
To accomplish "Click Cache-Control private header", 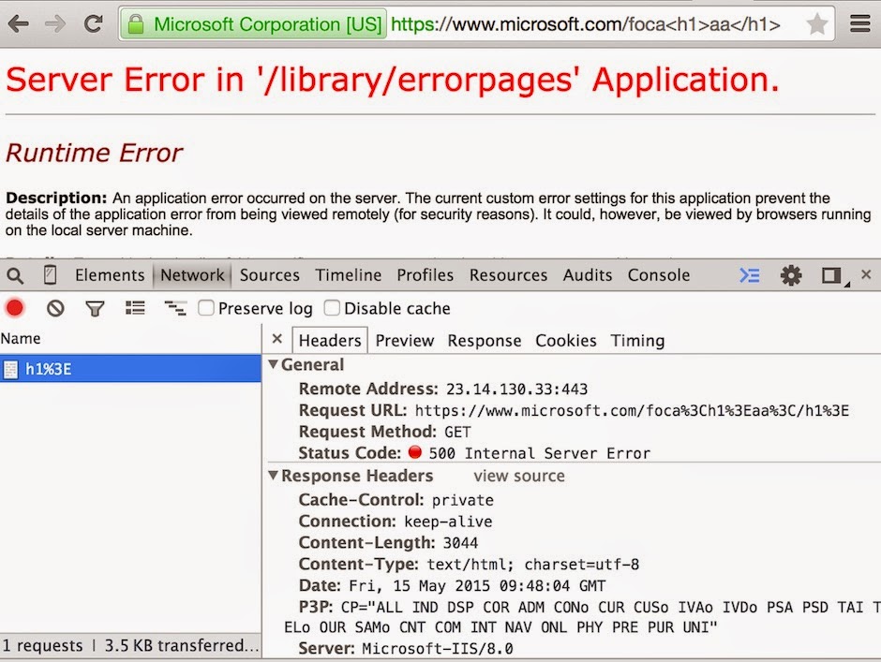I will point(396,500).
